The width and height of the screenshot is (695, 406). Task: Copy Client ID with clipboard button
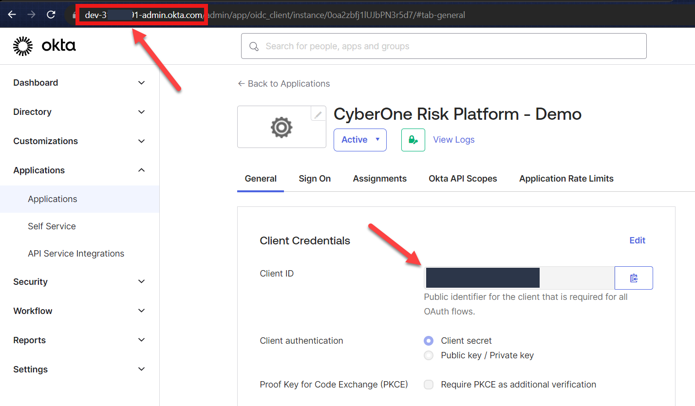tap(634, 278)
